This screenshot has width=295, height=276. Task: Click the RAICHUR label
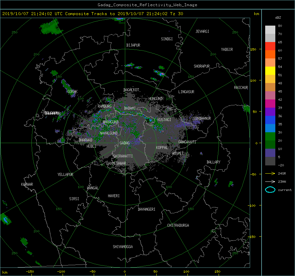[x=241, y=88]
